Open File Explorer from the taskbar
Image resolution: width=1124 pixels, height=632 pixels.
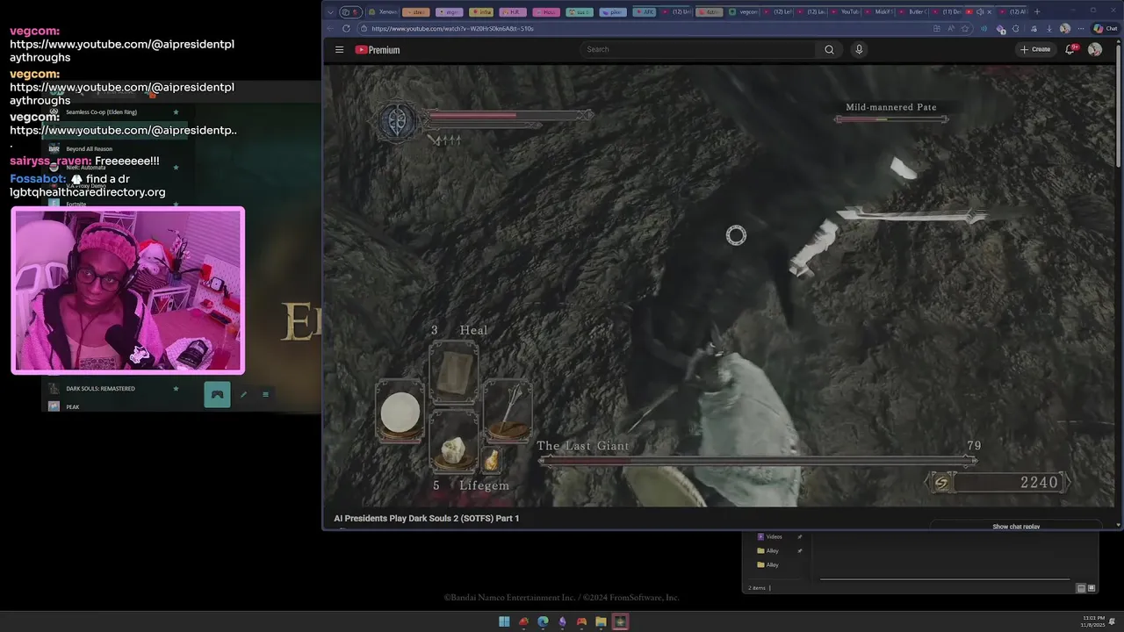(601, 621)
